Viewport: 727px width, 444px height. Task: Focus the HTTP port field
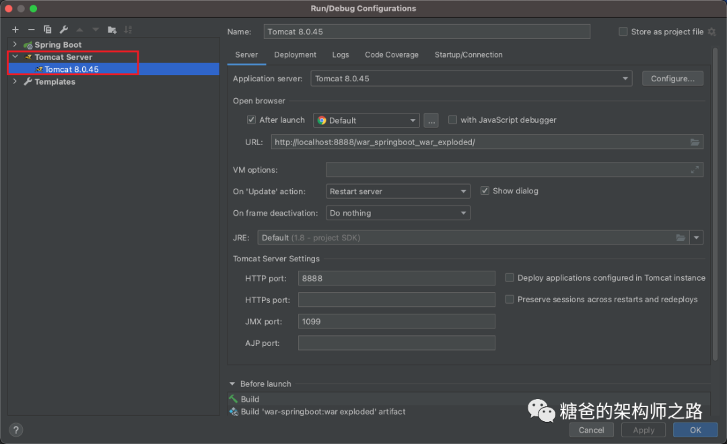coord(396,278)
